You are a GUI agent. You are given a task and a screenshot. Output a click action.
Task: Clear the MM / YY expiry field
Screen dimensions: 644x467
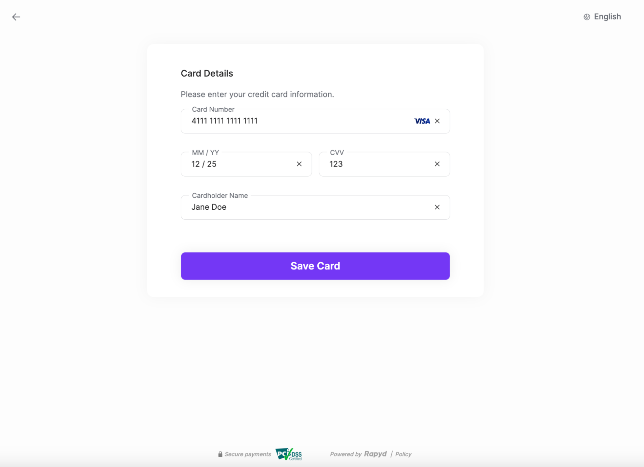[x=299, y=164]
